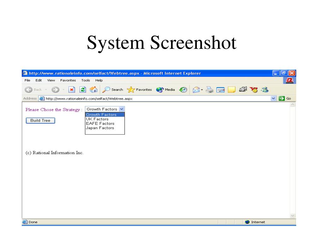Open the Favorites menu
This screenshot has height=242, width=323.
(x=68, y=80)
